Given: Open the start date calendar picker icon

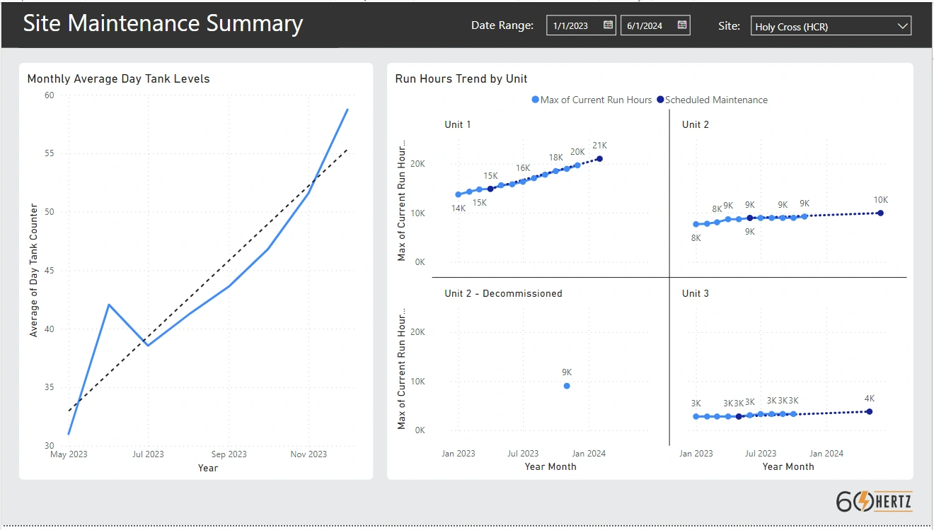Looking at the screenshot, I should click(608, 25).
